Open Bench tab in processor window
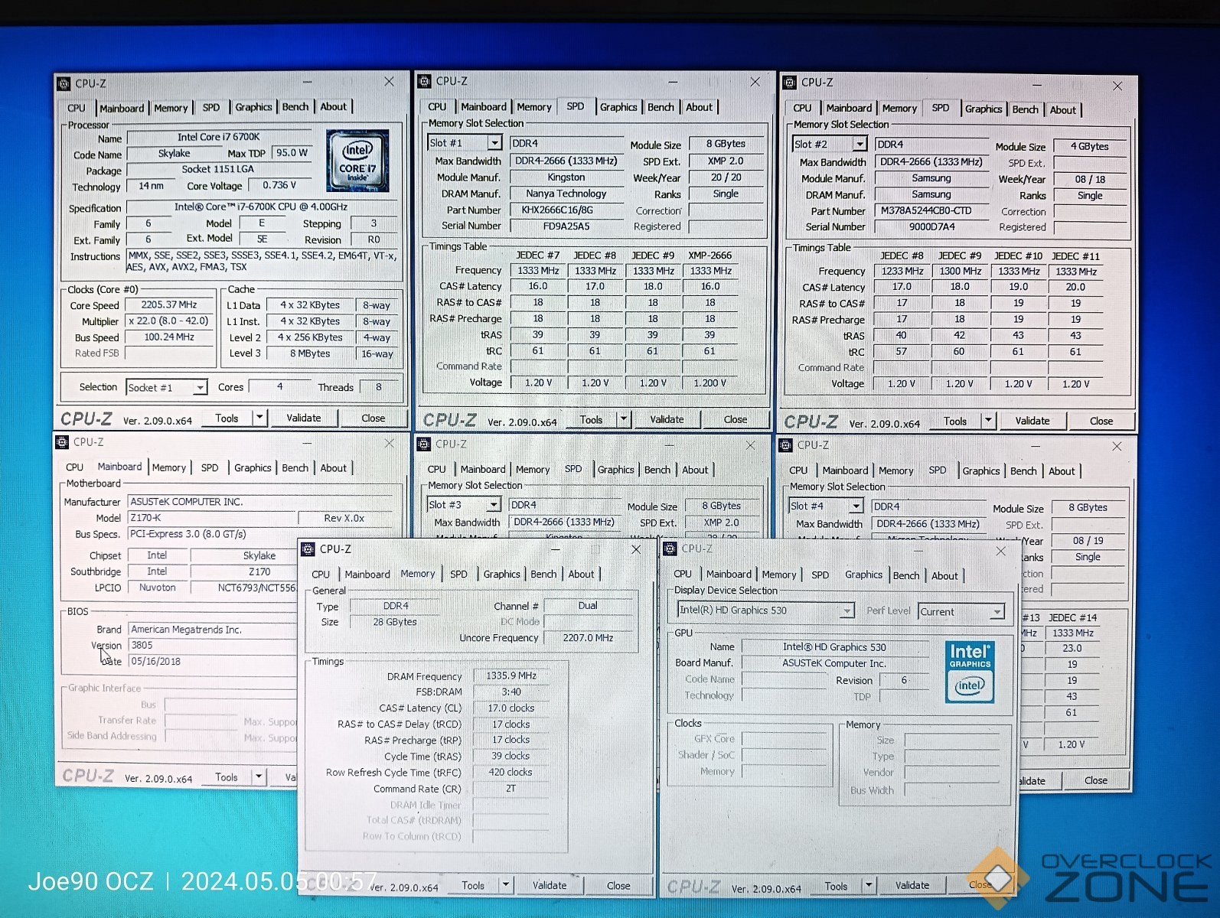Screen dimensions: 1220x918 tap(295, 107)
